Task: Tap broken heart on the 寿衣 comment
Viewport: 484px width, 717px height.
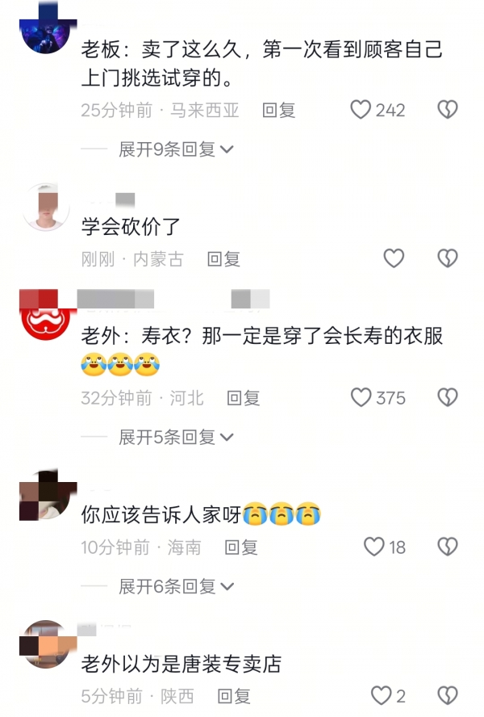Action: pos(448,398)
